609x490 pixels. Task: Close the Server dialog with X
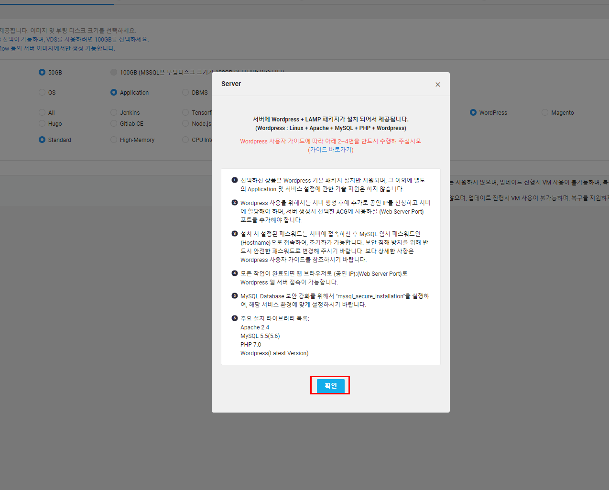tap(437, 85)
